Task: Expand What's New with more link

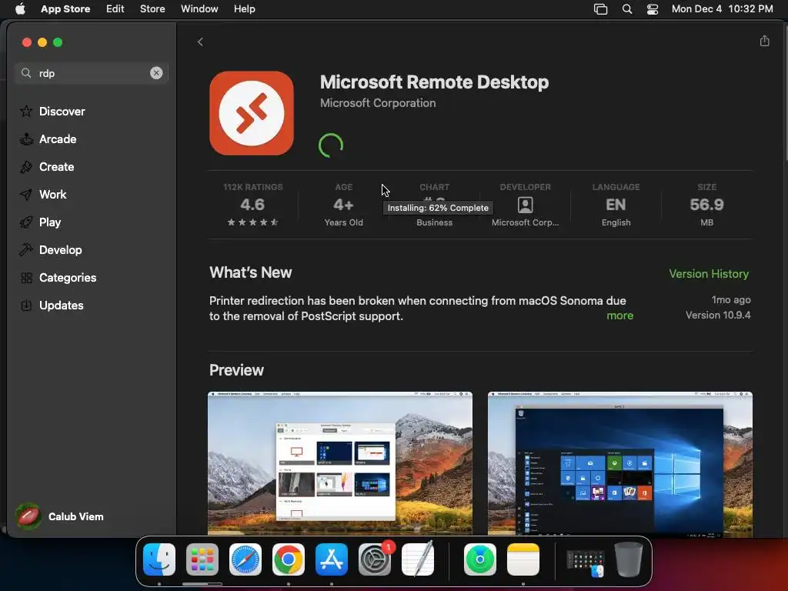Action: (619, 316)
